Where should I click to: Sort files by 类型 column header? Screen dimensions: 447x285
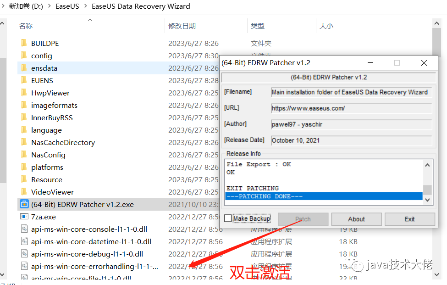coord(257,26)
